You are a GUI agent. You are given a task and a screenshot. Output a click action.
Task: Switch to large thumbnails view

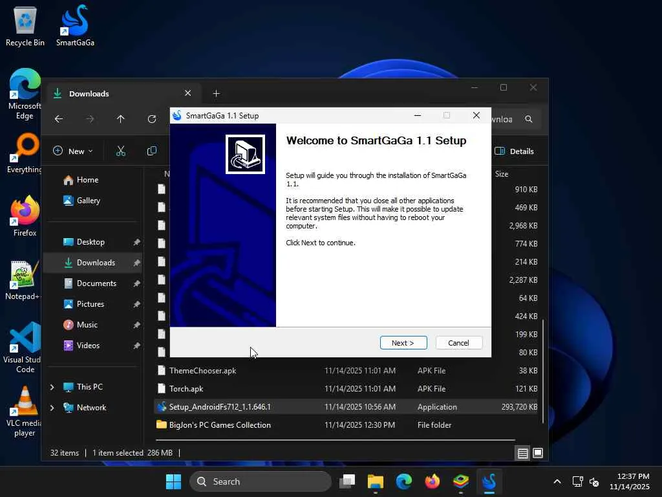tap(538, 453)
